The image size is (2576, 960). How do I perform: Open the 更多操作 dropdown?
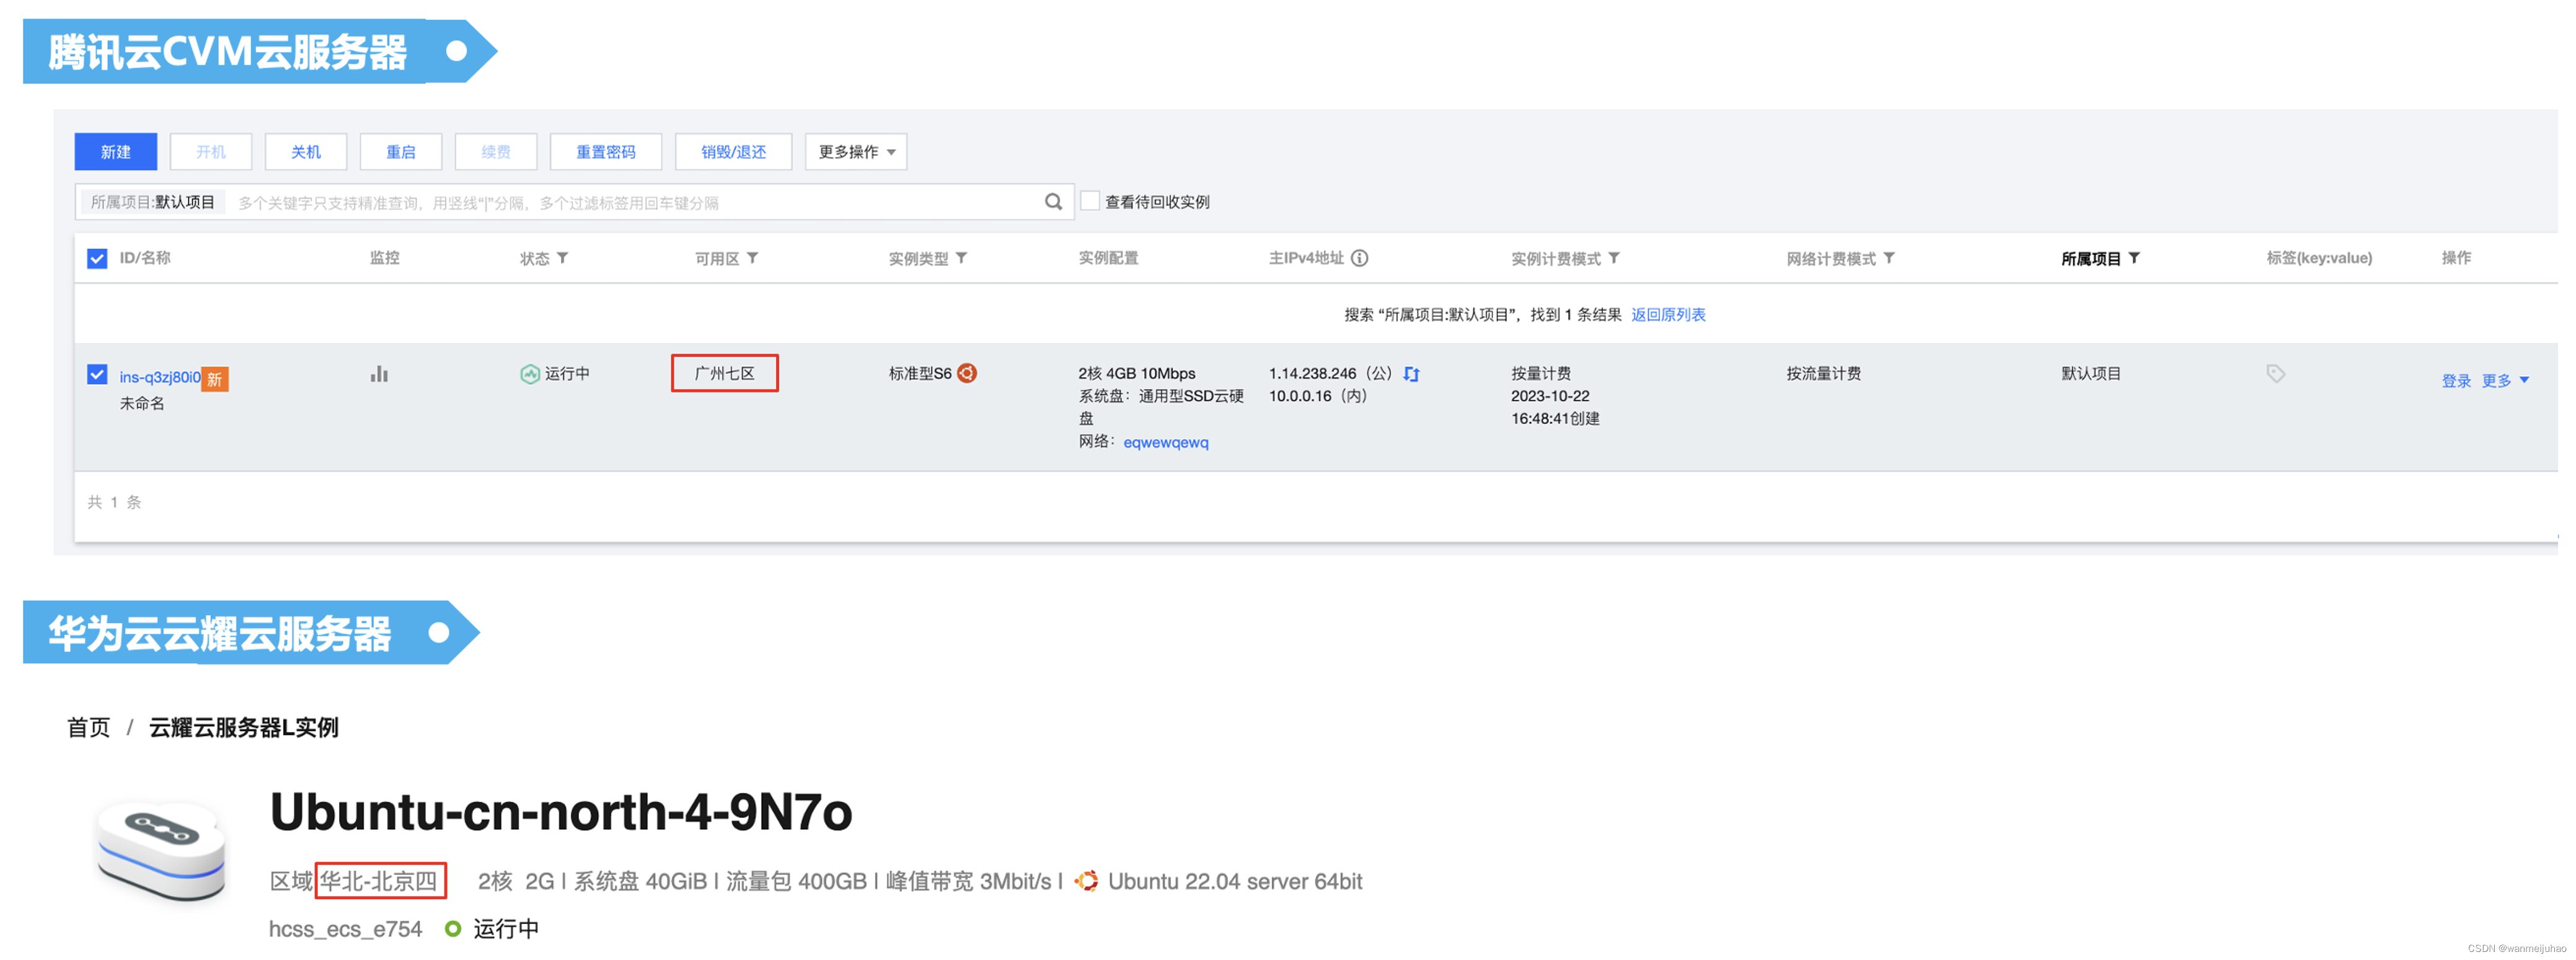(856, 152)
